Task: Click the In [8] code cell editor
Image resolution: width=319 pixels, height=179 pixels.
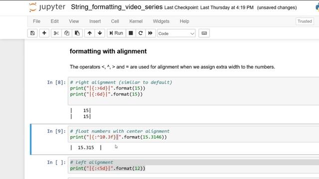Action: click(193, 91)
